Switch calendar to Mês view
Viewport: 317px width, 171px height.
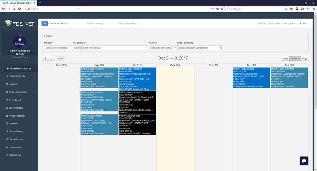(285, 58)
